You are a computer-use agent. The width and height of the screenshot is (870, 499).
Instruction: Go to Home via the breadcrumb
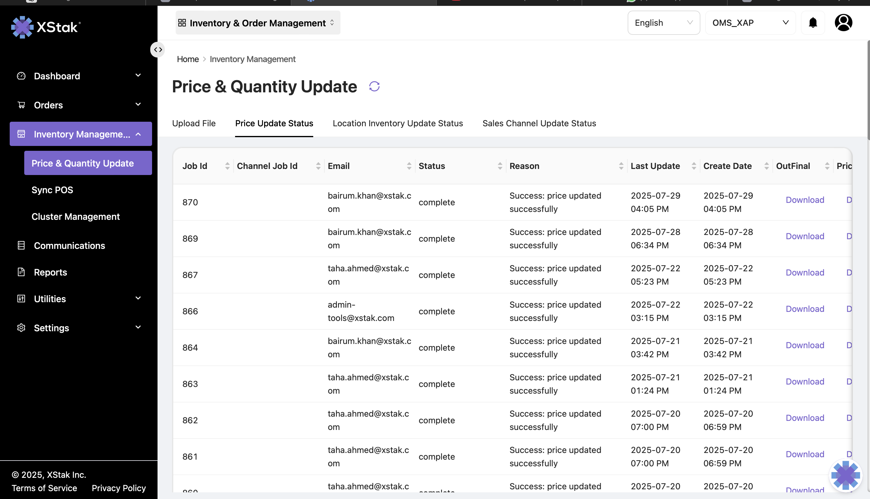(188, 59)
